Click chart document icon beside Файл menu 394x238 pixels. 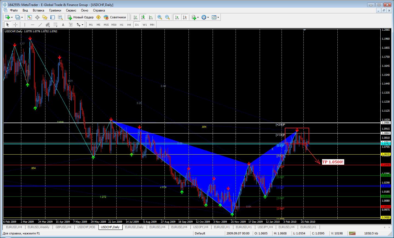coord(5,10)
